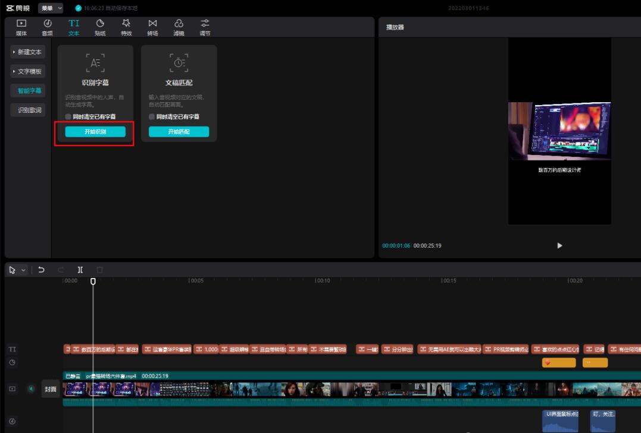Select 智能字幕 in the sidebar
Screen dimensions: 641x433
tap(28, 91)
